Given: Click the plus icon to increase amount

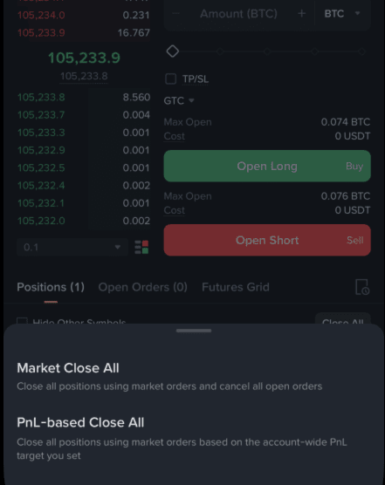Looking at the screenshot, I should pos(301,13).
